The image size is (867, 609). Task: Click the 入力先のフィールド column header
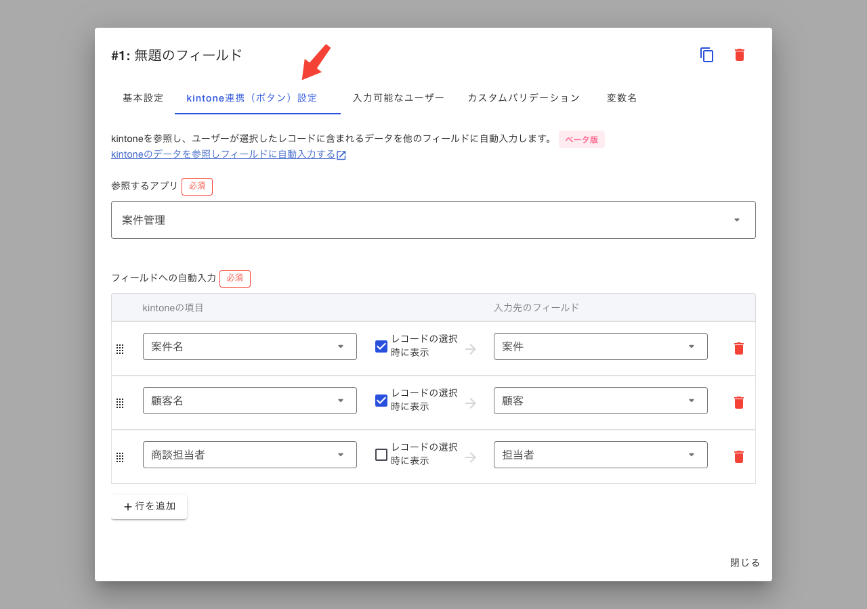(x=536, y=307)
